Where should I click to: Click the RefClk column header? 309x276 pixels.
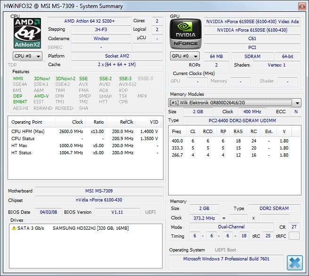tap(121, 122)
